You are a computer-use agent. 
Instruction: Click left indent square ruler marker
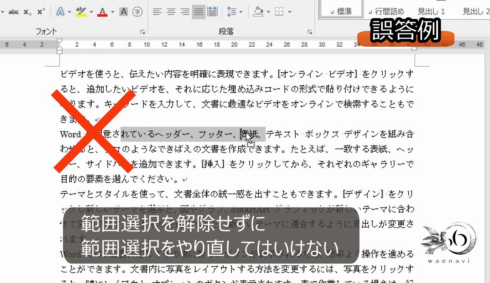(59, 52)
